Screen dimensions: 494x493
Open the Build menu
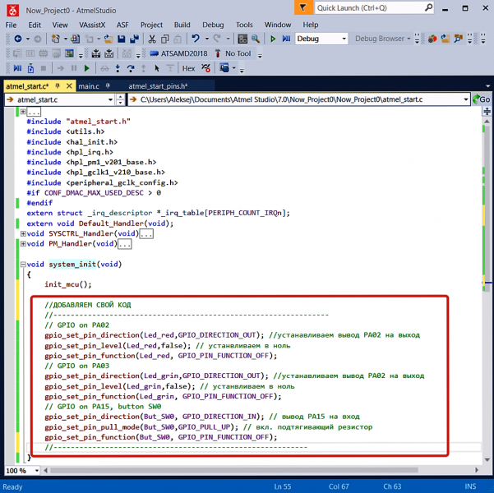182,25
